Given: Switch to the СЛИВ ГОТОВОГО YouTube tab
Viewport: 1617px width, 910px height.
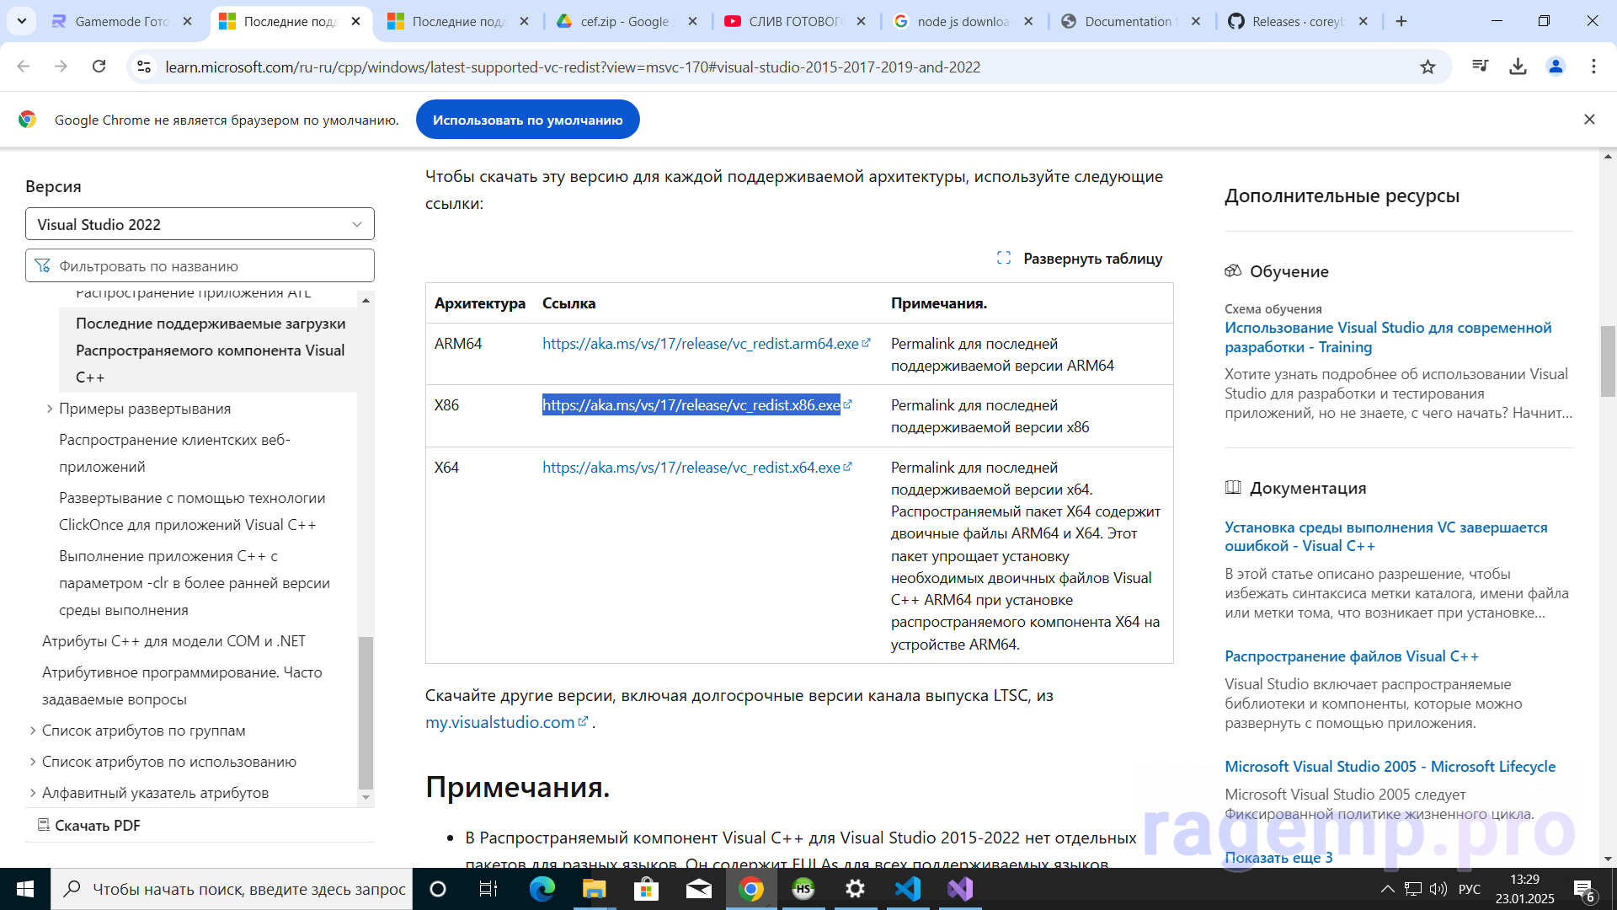Looking at the screenshot, I should point(796,21).
